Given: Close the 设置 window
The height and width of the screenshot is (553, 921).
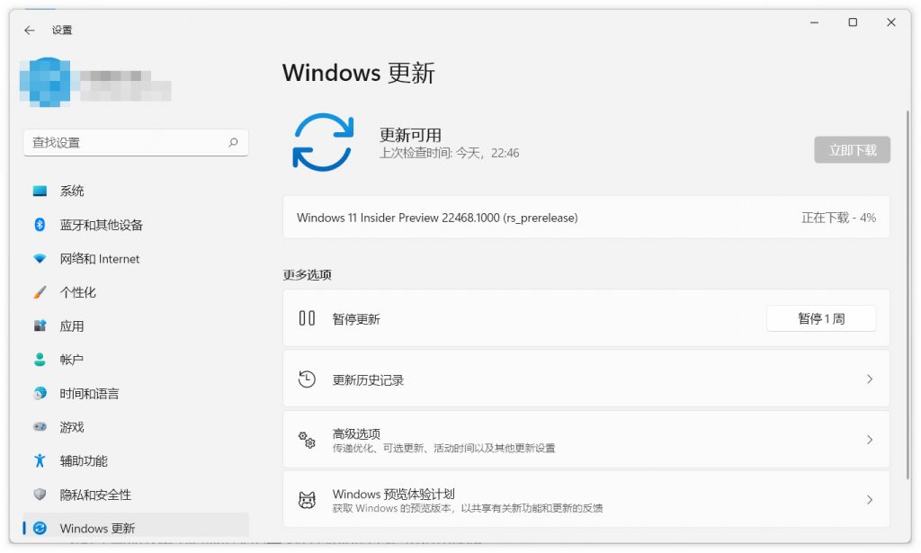Looking at the screenshot, I should [x=891, y=22].
